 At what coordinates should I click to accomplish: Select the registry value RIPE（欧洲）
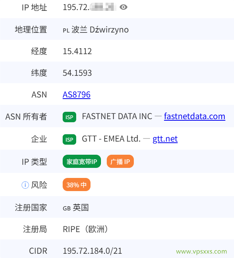(x=85, y=229)
